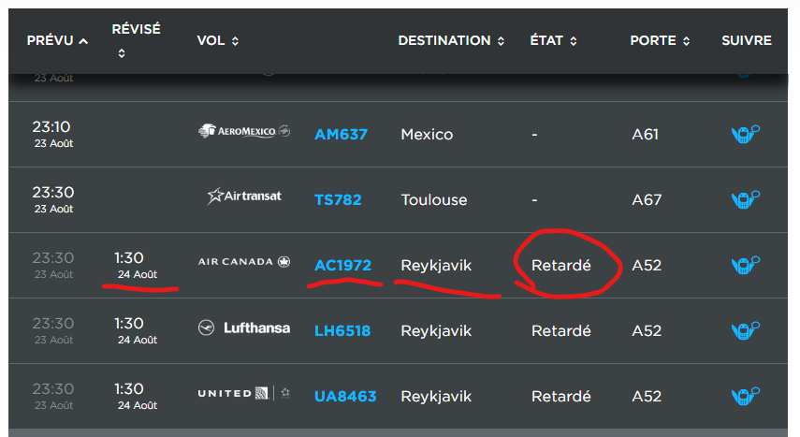Sort the Vol column

pos(218,41)
